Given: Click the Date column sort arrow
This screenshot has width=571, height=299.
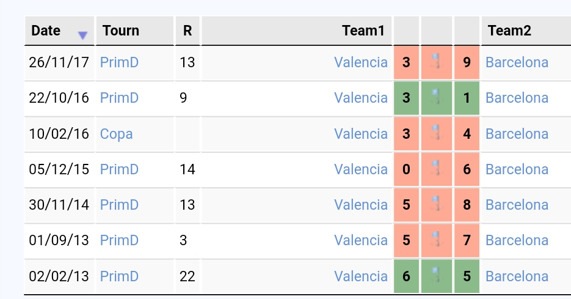Looking at the screenshot, I should 82,35.
